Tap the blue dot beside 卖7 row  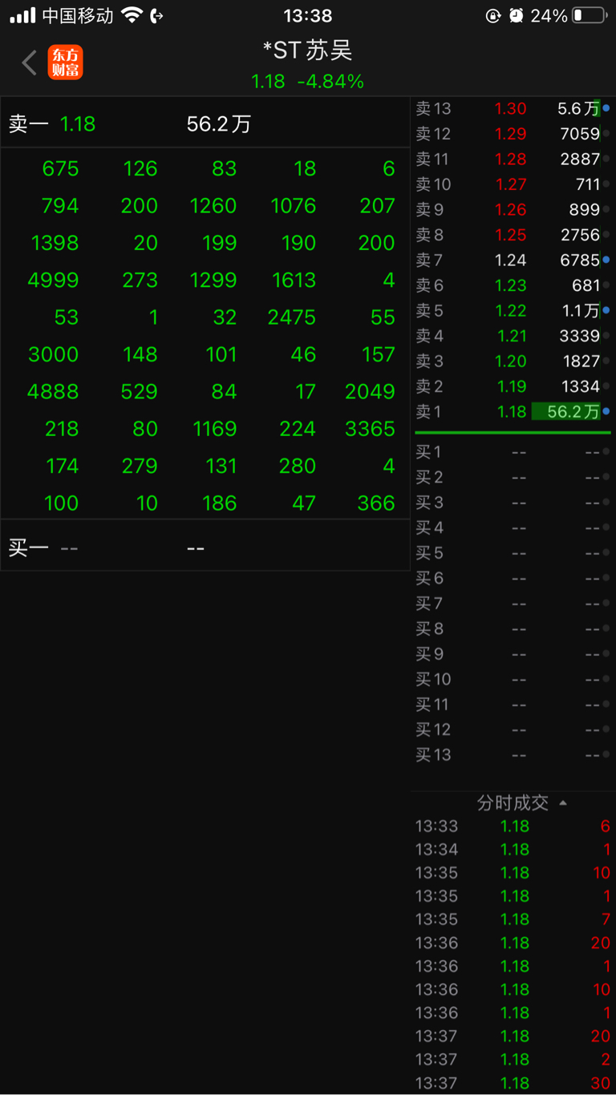606,260
